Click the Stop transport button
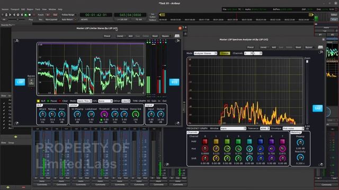The width and height of the screenshot is (339, 190). tap(30, 15)
